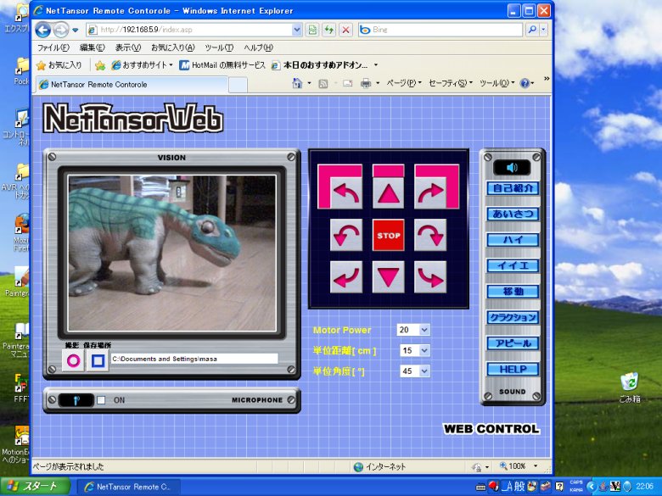Click the 22:06 taskbar clock
The image size is (662, 496).
click(644, 487)
